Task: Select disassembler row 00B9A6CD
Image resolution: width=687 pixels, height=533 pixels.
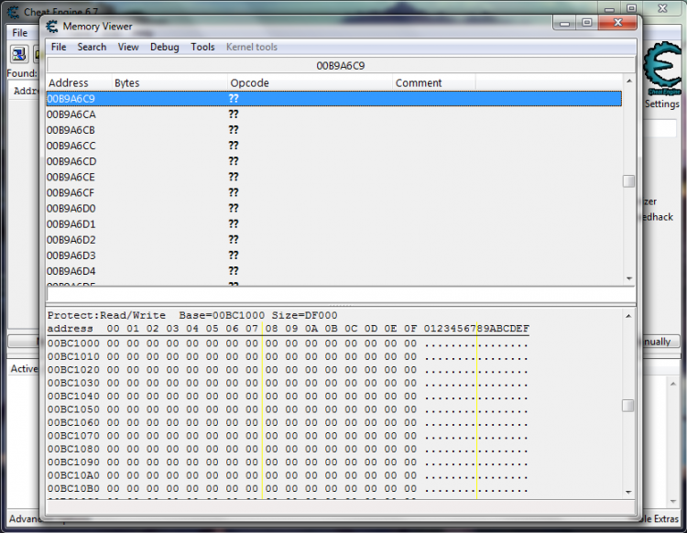Action: pyautogui.click(x=333, y=161)
